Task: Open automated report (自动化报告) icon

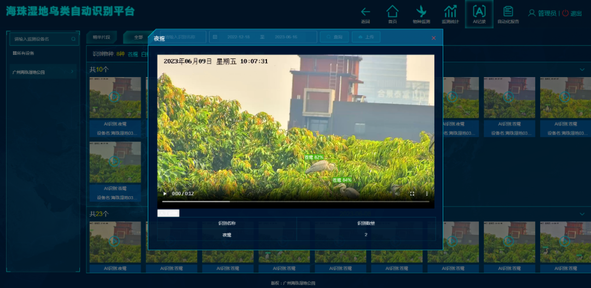Action: pyautogui.click(x=508, y=11)
